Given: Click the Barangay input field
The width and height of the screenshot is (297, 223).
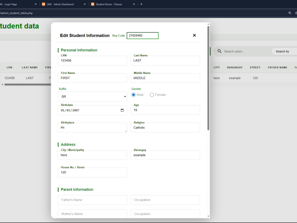Looking at the screenshot, I should [165, 155].
